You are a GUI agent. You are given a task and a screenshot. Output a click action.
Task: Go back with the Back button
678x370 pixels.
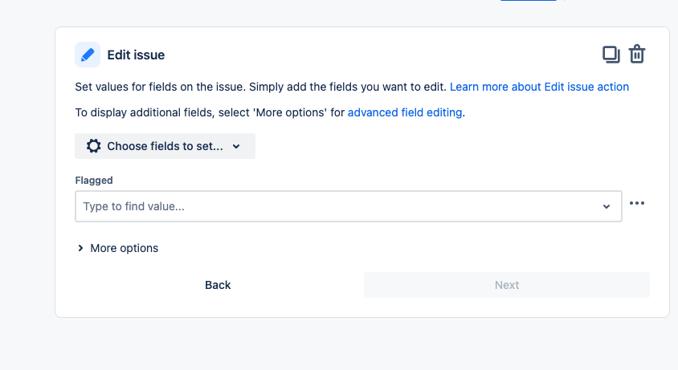(218, 285)
